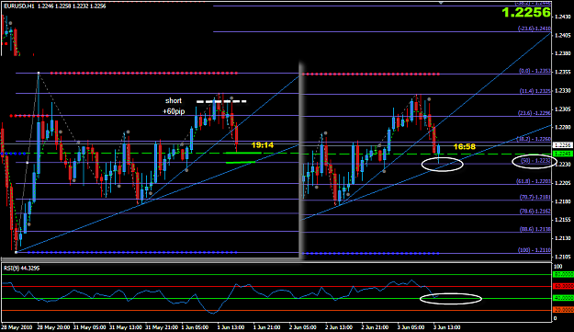The height and width of the screenshot is (332, 574).
Task: Click the 1.2205 price axis value
Action: [563, 183]
